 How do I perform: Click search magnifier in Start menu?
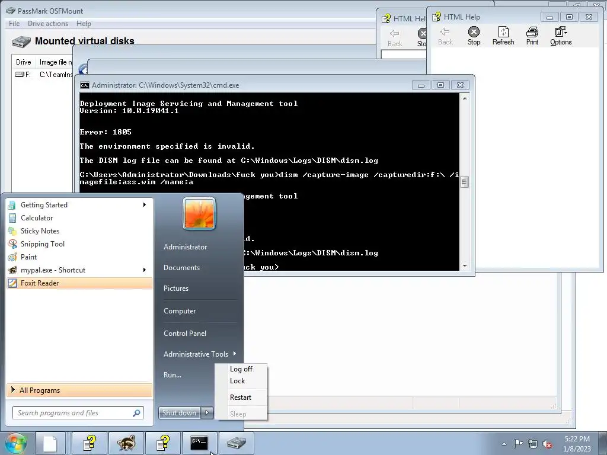pyautogui.click(x=137, y=413)
